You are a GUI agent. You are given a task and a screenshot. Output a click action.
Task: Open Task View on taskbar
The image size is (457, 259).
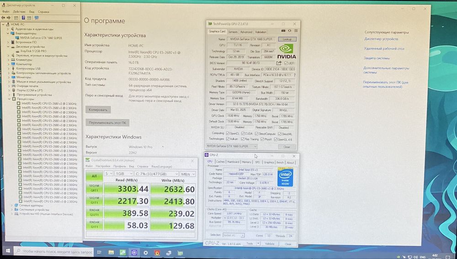tap(99, 252)
